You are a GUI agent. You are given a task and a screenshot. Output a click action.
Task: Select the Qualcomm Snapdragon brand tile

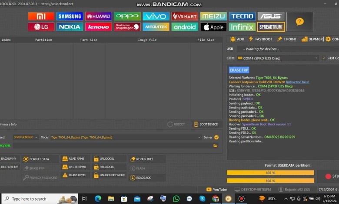127,27
